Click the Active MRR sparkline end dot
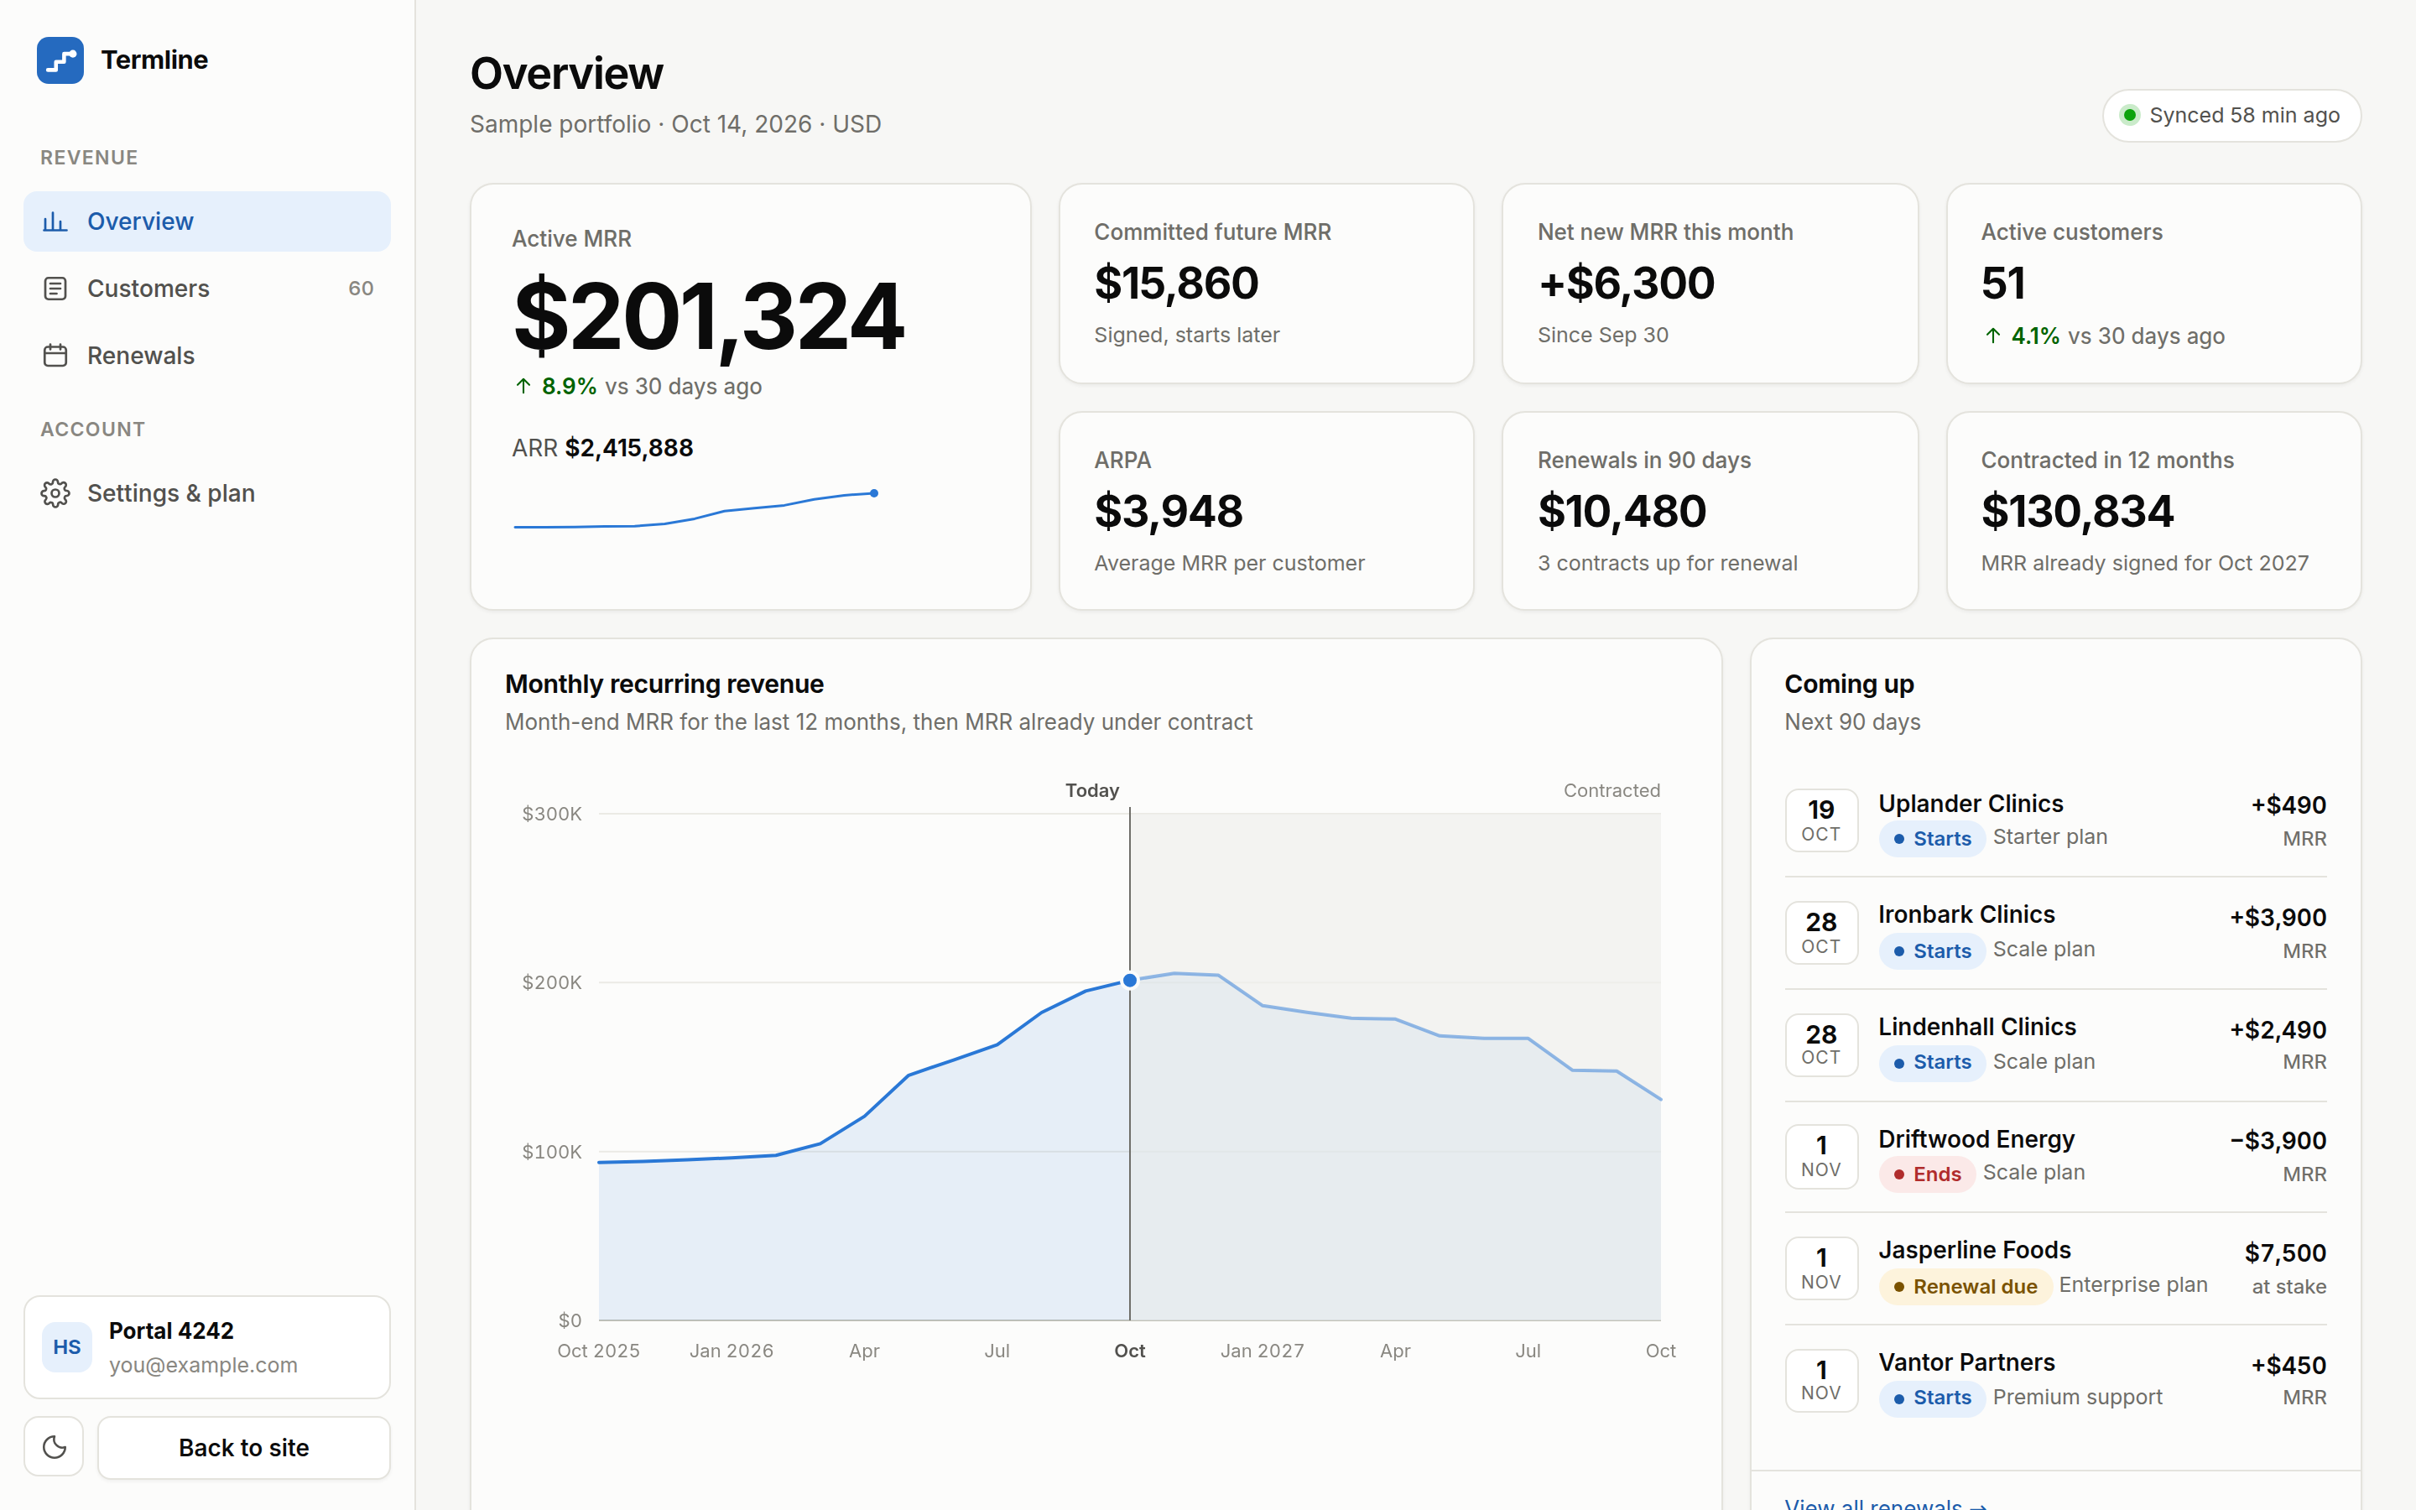This screenshot has height=1510, width=2416. [873, 493]
